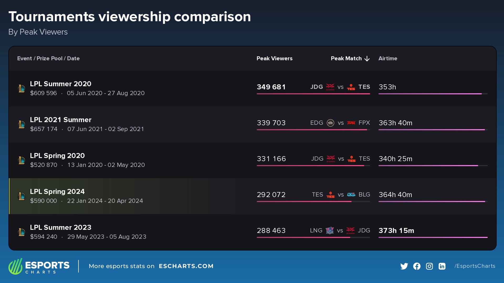This screenshot has height=283, width=504.
Task: Select the JDG team logo in the top Peak Match
Action: pyautogui.click(x=330, y=87)
